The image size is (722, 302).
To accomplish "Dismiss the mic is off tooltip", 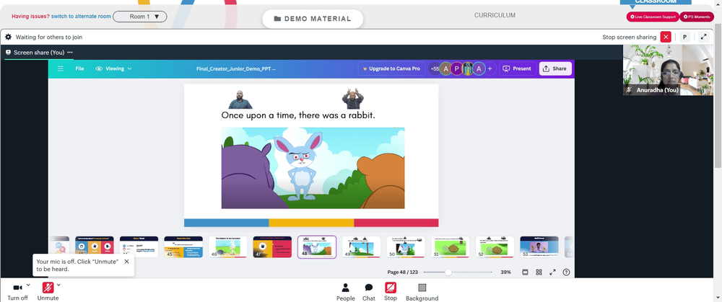I will (126, 261).
